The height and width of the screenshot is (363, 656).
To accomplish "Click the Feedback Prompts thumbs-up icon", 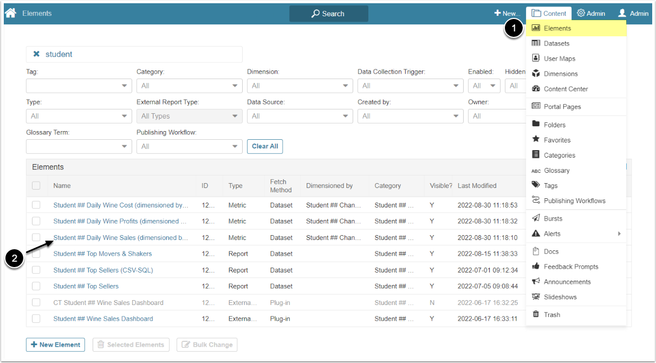I will point(536,267).
